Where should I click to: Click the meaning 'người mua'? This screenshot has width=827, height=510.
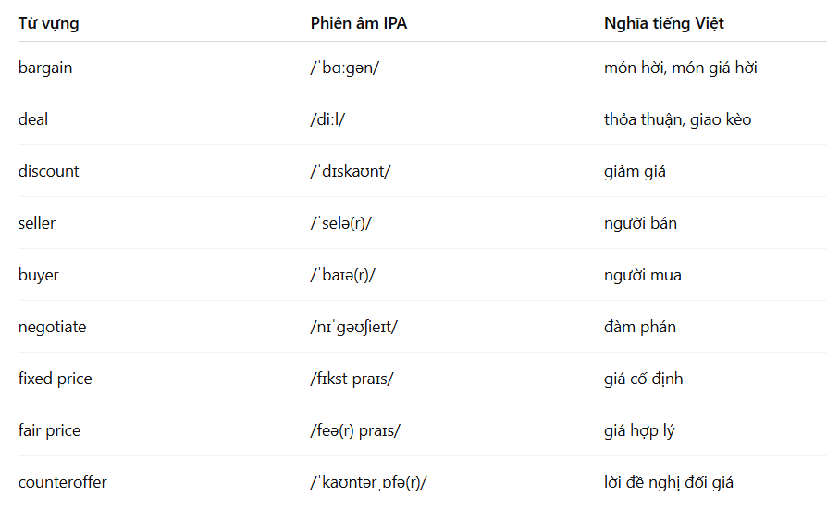coord(643,275)
